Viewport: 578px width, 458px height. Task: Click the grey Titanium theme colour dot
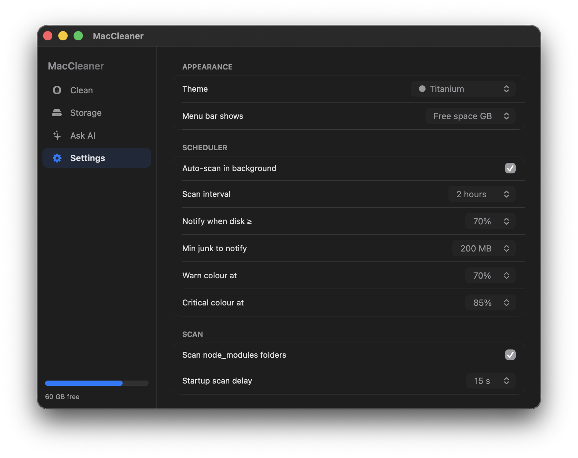point(422,89)
